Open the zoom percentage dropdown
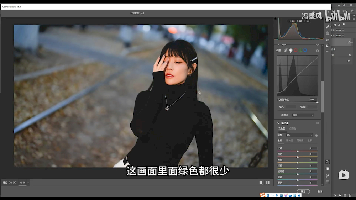This screenshot has width=356, height=200. 28,183
